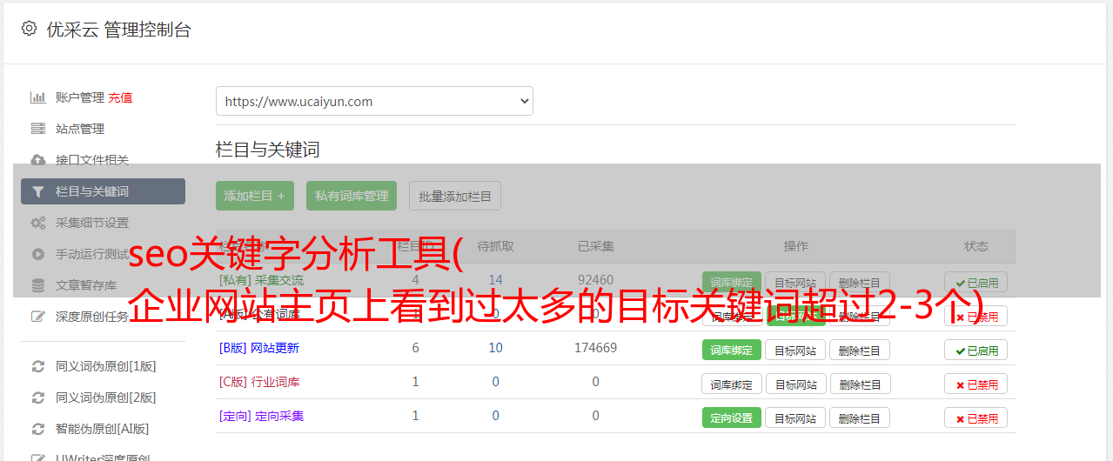Click the 操作 column header

click(795, 246)
